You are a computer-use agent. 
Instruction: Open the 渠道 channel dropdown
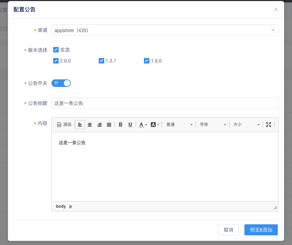[x=165, y=30]
